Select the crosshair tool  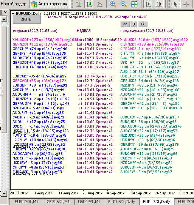(186, 4)
